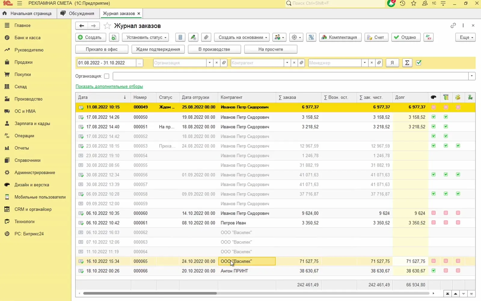Click the copy document icon next to Создать
This screenshot has height=301, width=481.
[114, 37]
